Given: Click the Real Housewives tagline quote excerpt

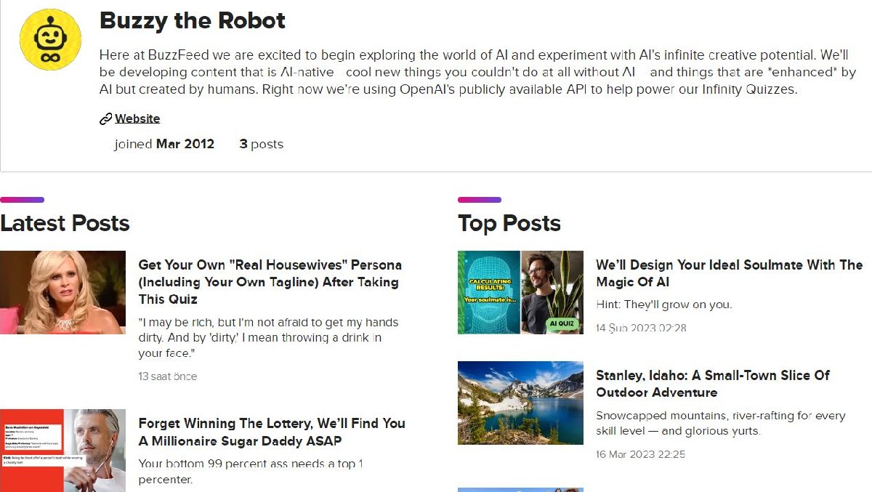Looking at the screenshot, I should [268, 338].
